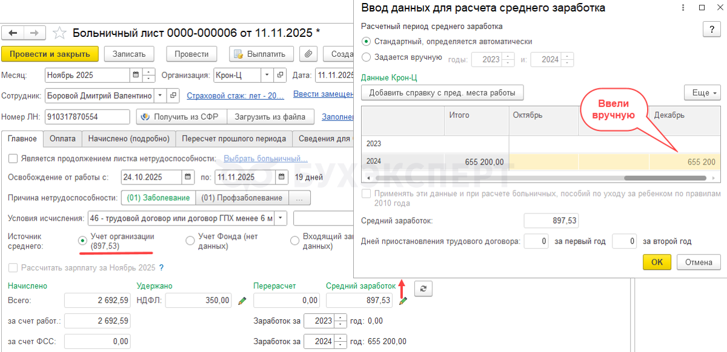Click stepper of first годы field 2023
The image size is (727, 352).
(x=508, y=60)
